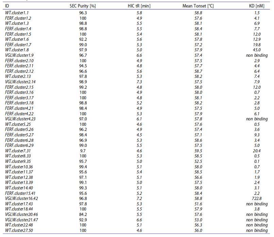Select the VGLW.cluster16.42 ID cell
The height and width of the screenshot is (237, 274).
point(21,198)
